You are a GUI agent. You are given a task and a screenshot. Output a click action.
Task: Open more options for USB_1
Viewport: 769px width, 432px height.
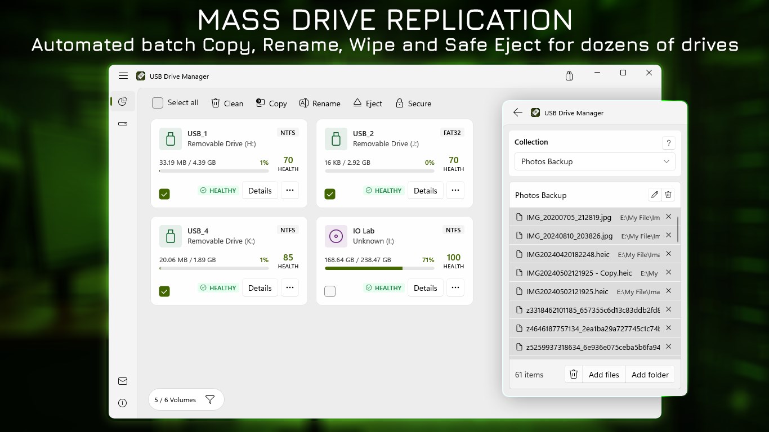click(290, 190)
